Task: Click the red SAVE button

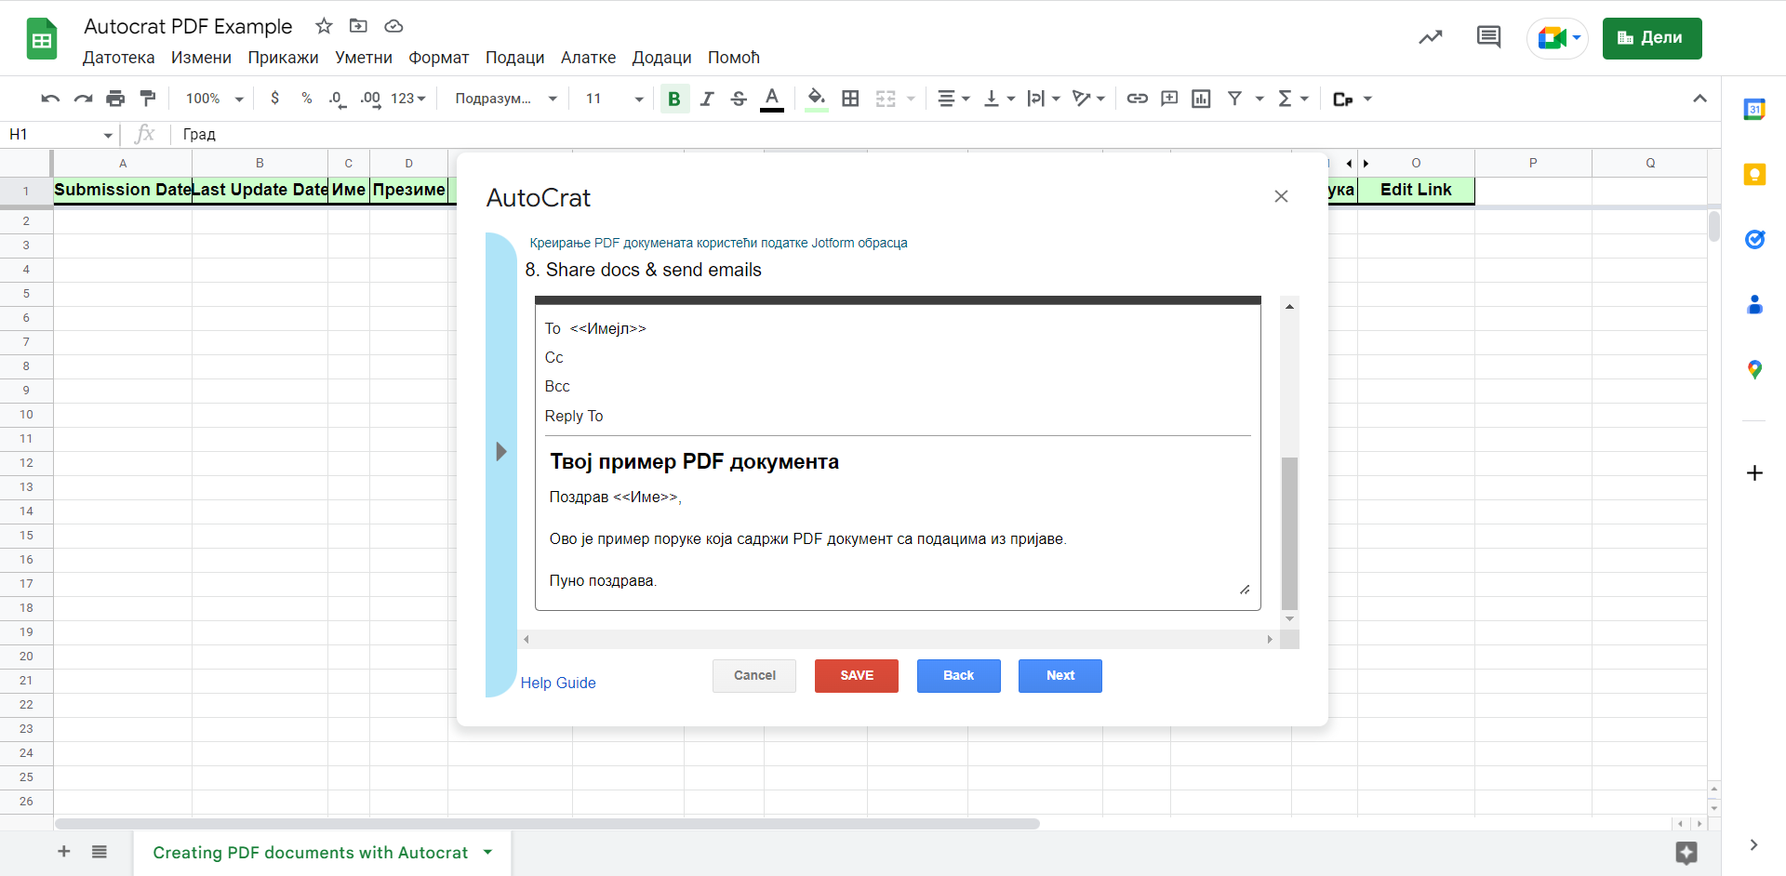Action: [x=857, y=676]
